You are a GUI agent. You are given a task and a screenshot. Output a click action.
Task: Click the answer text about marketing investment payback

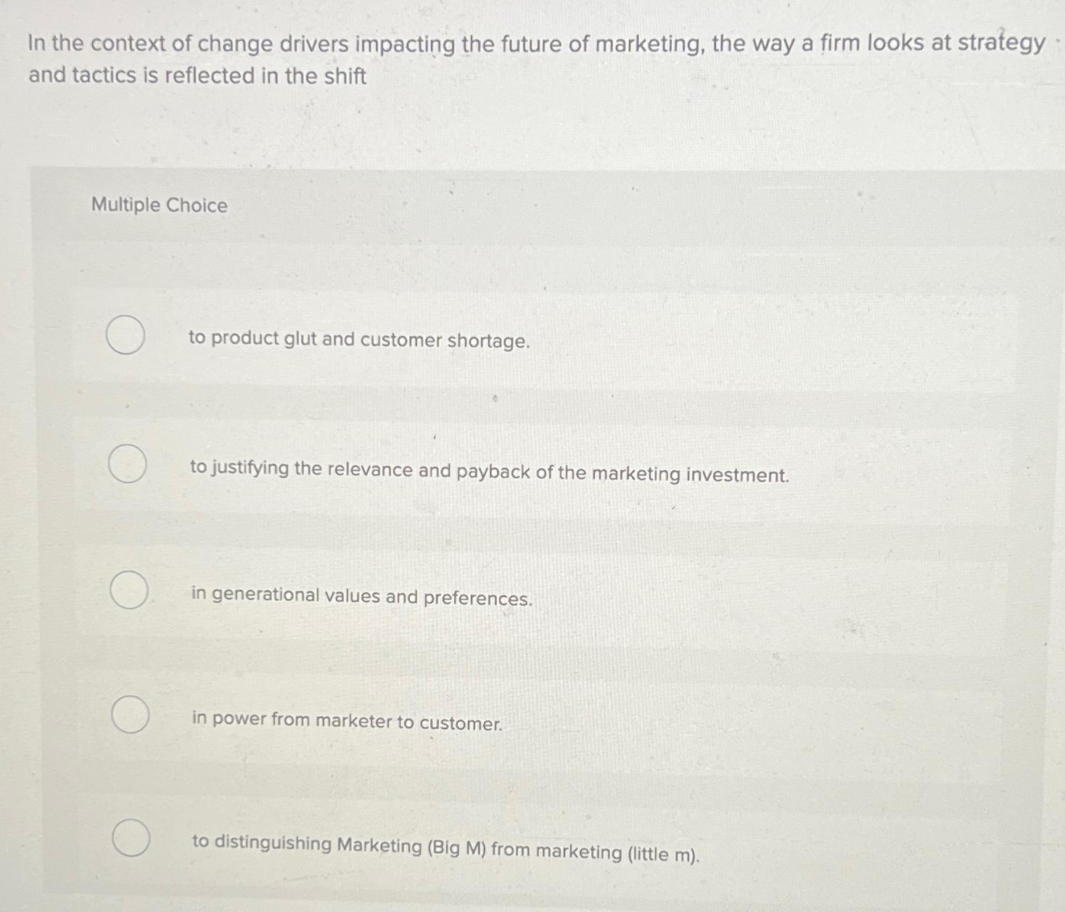(489, 473)
